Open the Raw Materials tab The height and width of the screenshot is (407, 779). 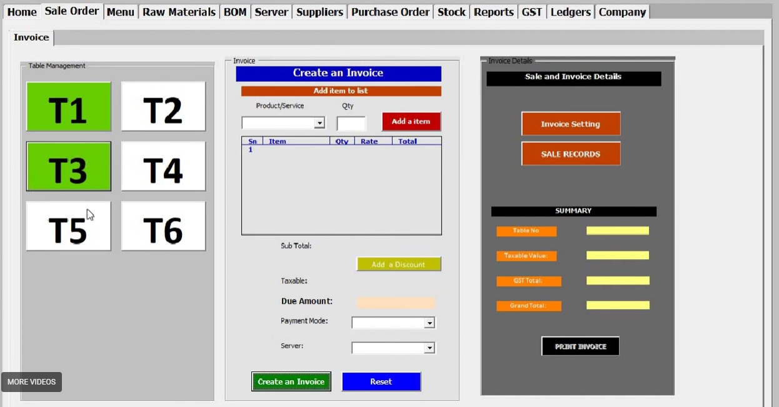(179, 11)
